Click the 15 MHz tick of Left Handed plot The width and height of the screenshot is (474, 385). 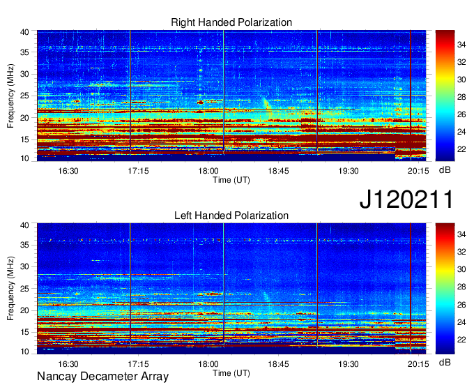pyautogui.click(x=24, y=333)
